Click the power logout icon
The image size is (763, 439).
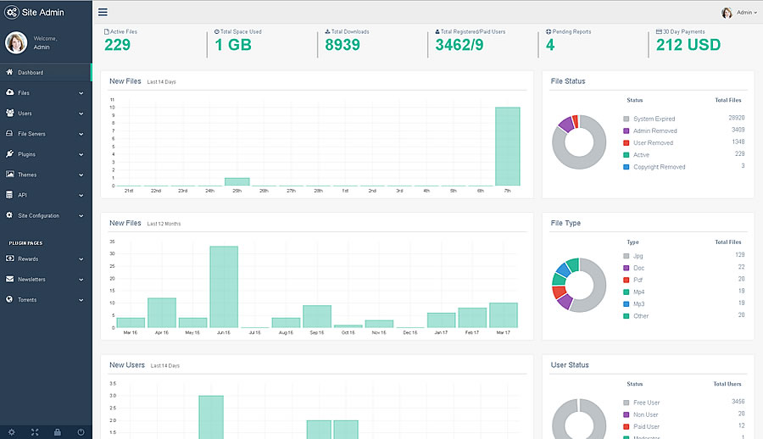(x=81, y=432)
